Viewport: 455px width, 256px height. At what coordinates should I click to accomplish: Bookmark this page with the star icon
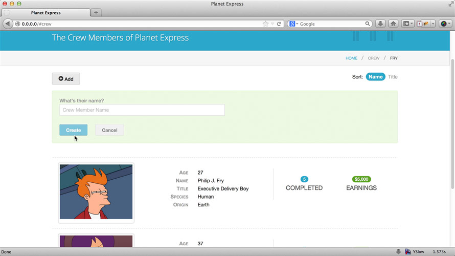[265, 24]
